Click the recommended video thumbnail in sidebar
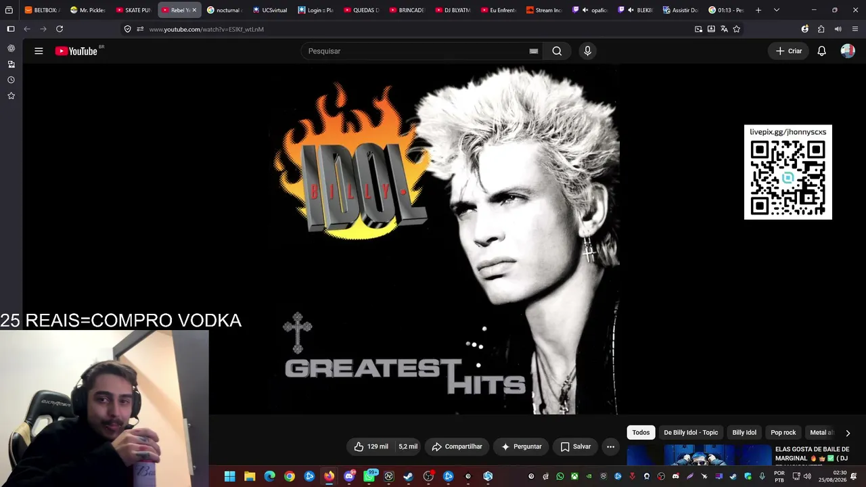Image resolution: width=866 pixels, height=487 pixels. [699, 455]
